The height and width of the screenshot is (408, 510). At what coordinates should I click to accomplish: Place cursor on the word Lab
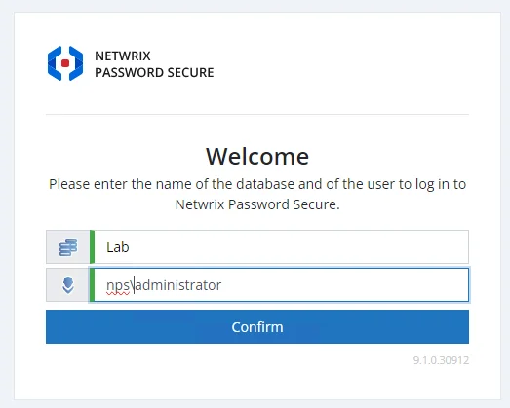118,247
